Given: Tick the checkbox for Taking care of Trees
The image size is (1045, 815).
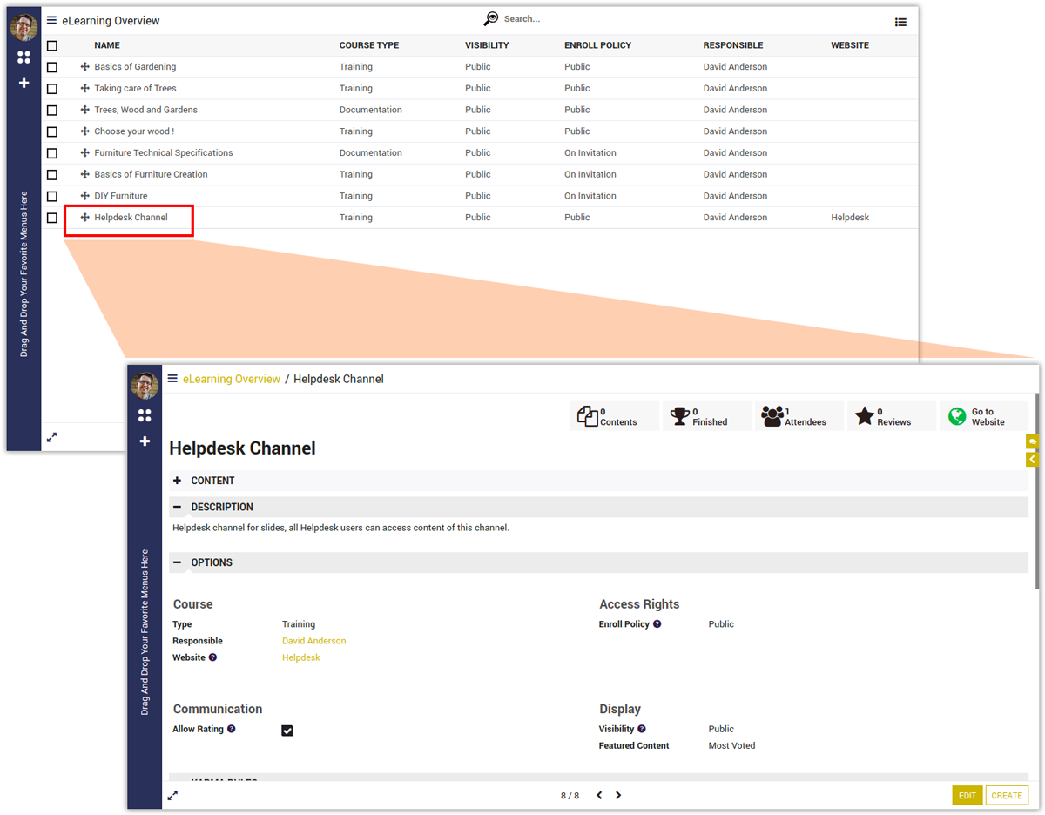Looking at the screenshot, I should tap(52, 89).
